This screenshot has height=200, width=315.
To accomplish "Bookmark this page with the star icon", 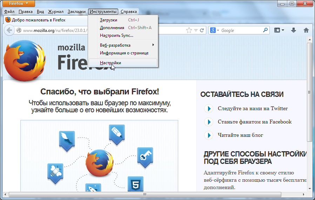I will tap(189, 31).
